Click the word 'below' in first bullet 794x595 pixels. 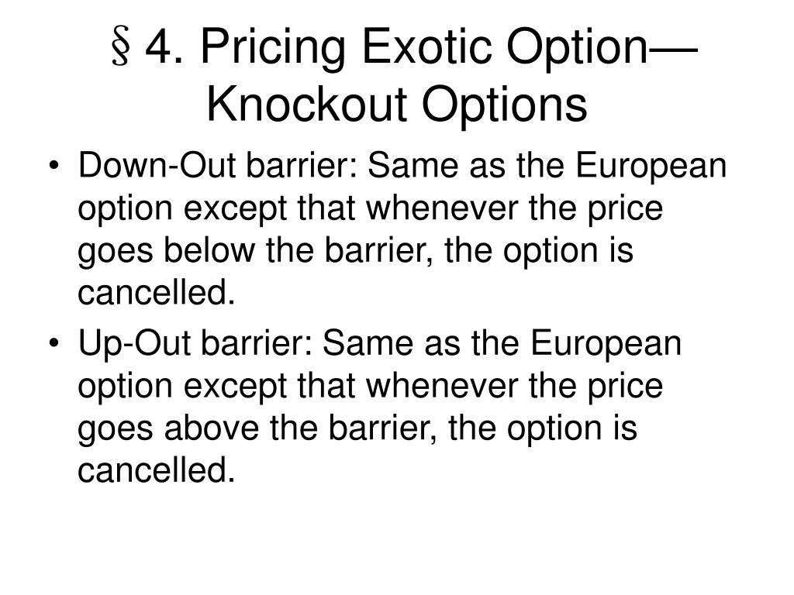pyautogui.click(x=209, y=250)
